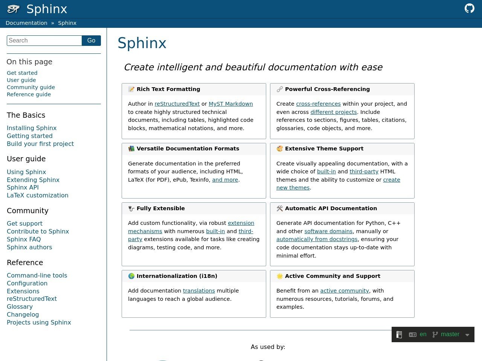Click the branch icon beside master

coord(435,335)
